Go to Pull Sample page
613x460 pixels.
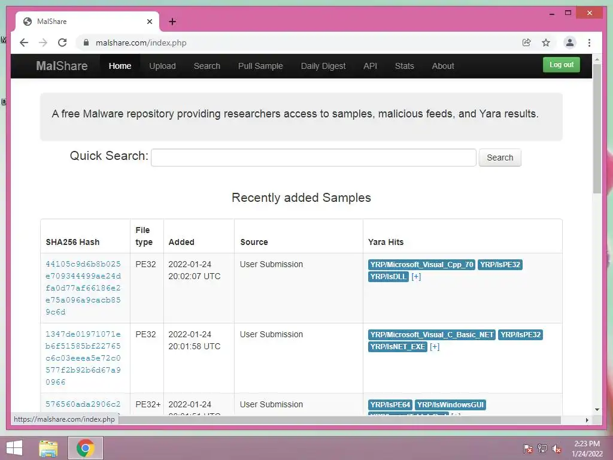260,66
